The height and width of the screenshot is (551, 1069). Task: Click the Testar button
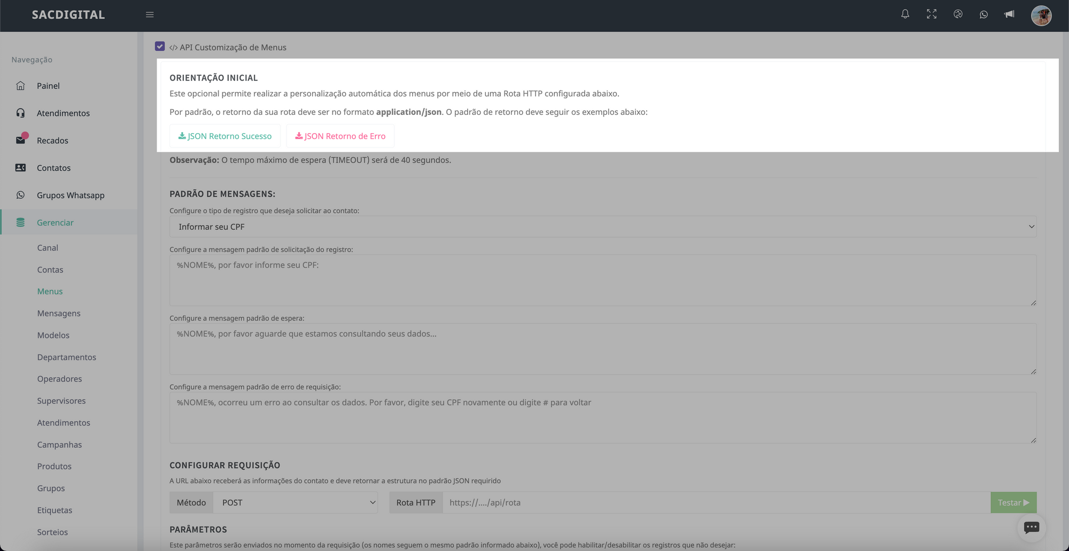click(1013, 502)
